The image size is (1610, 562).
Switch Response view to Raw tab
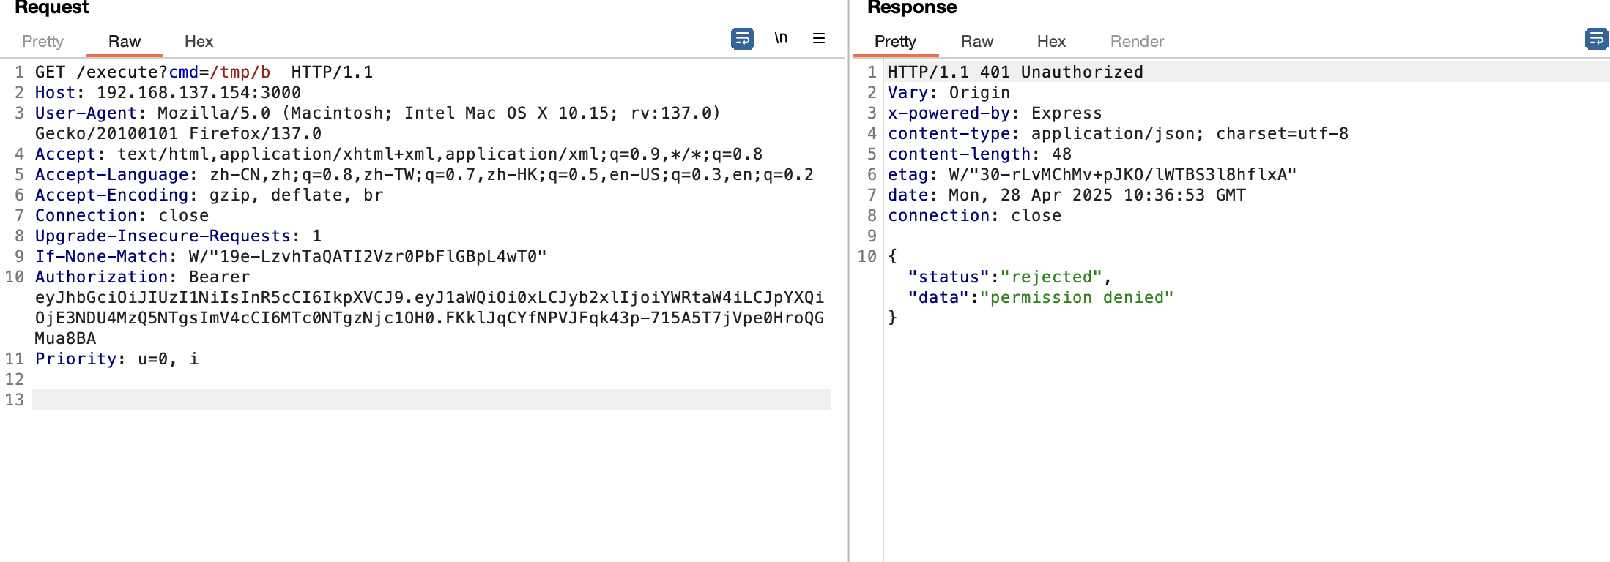coord(977,41)
